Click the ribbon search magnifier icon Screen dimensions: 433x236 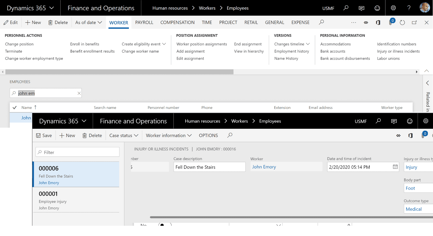(x=321, y=22)
